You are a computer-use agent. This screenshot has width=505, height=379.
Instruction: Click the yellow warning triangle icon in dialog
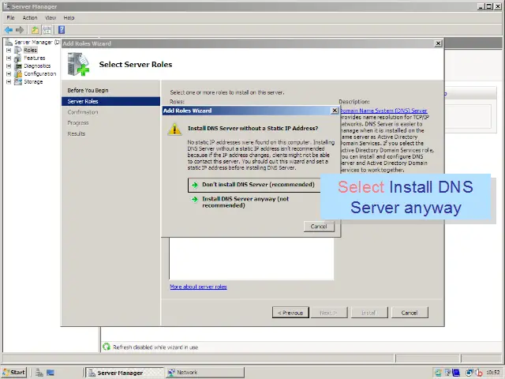click(x=174, y=129)
